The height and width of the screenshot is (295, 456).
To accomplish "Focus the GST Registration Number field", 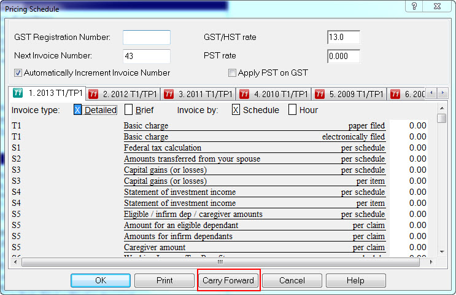I will tap(147, 37).
